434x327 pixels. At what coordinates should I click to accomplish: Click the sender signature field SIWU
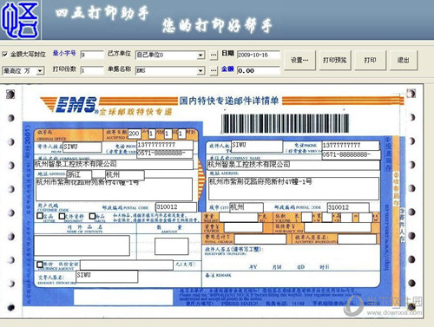[x=107, y=277]
